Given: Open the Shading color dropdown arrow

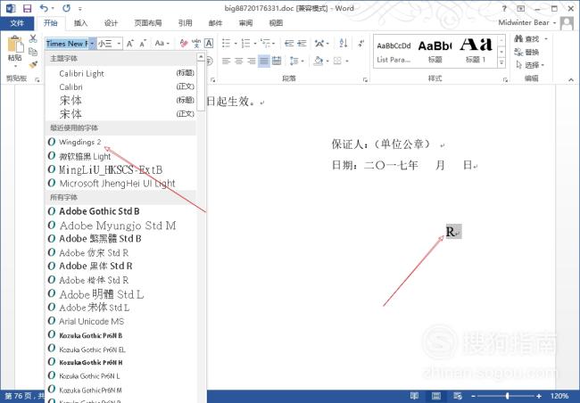Looking at the screenshot, I should tap(327, 61).
